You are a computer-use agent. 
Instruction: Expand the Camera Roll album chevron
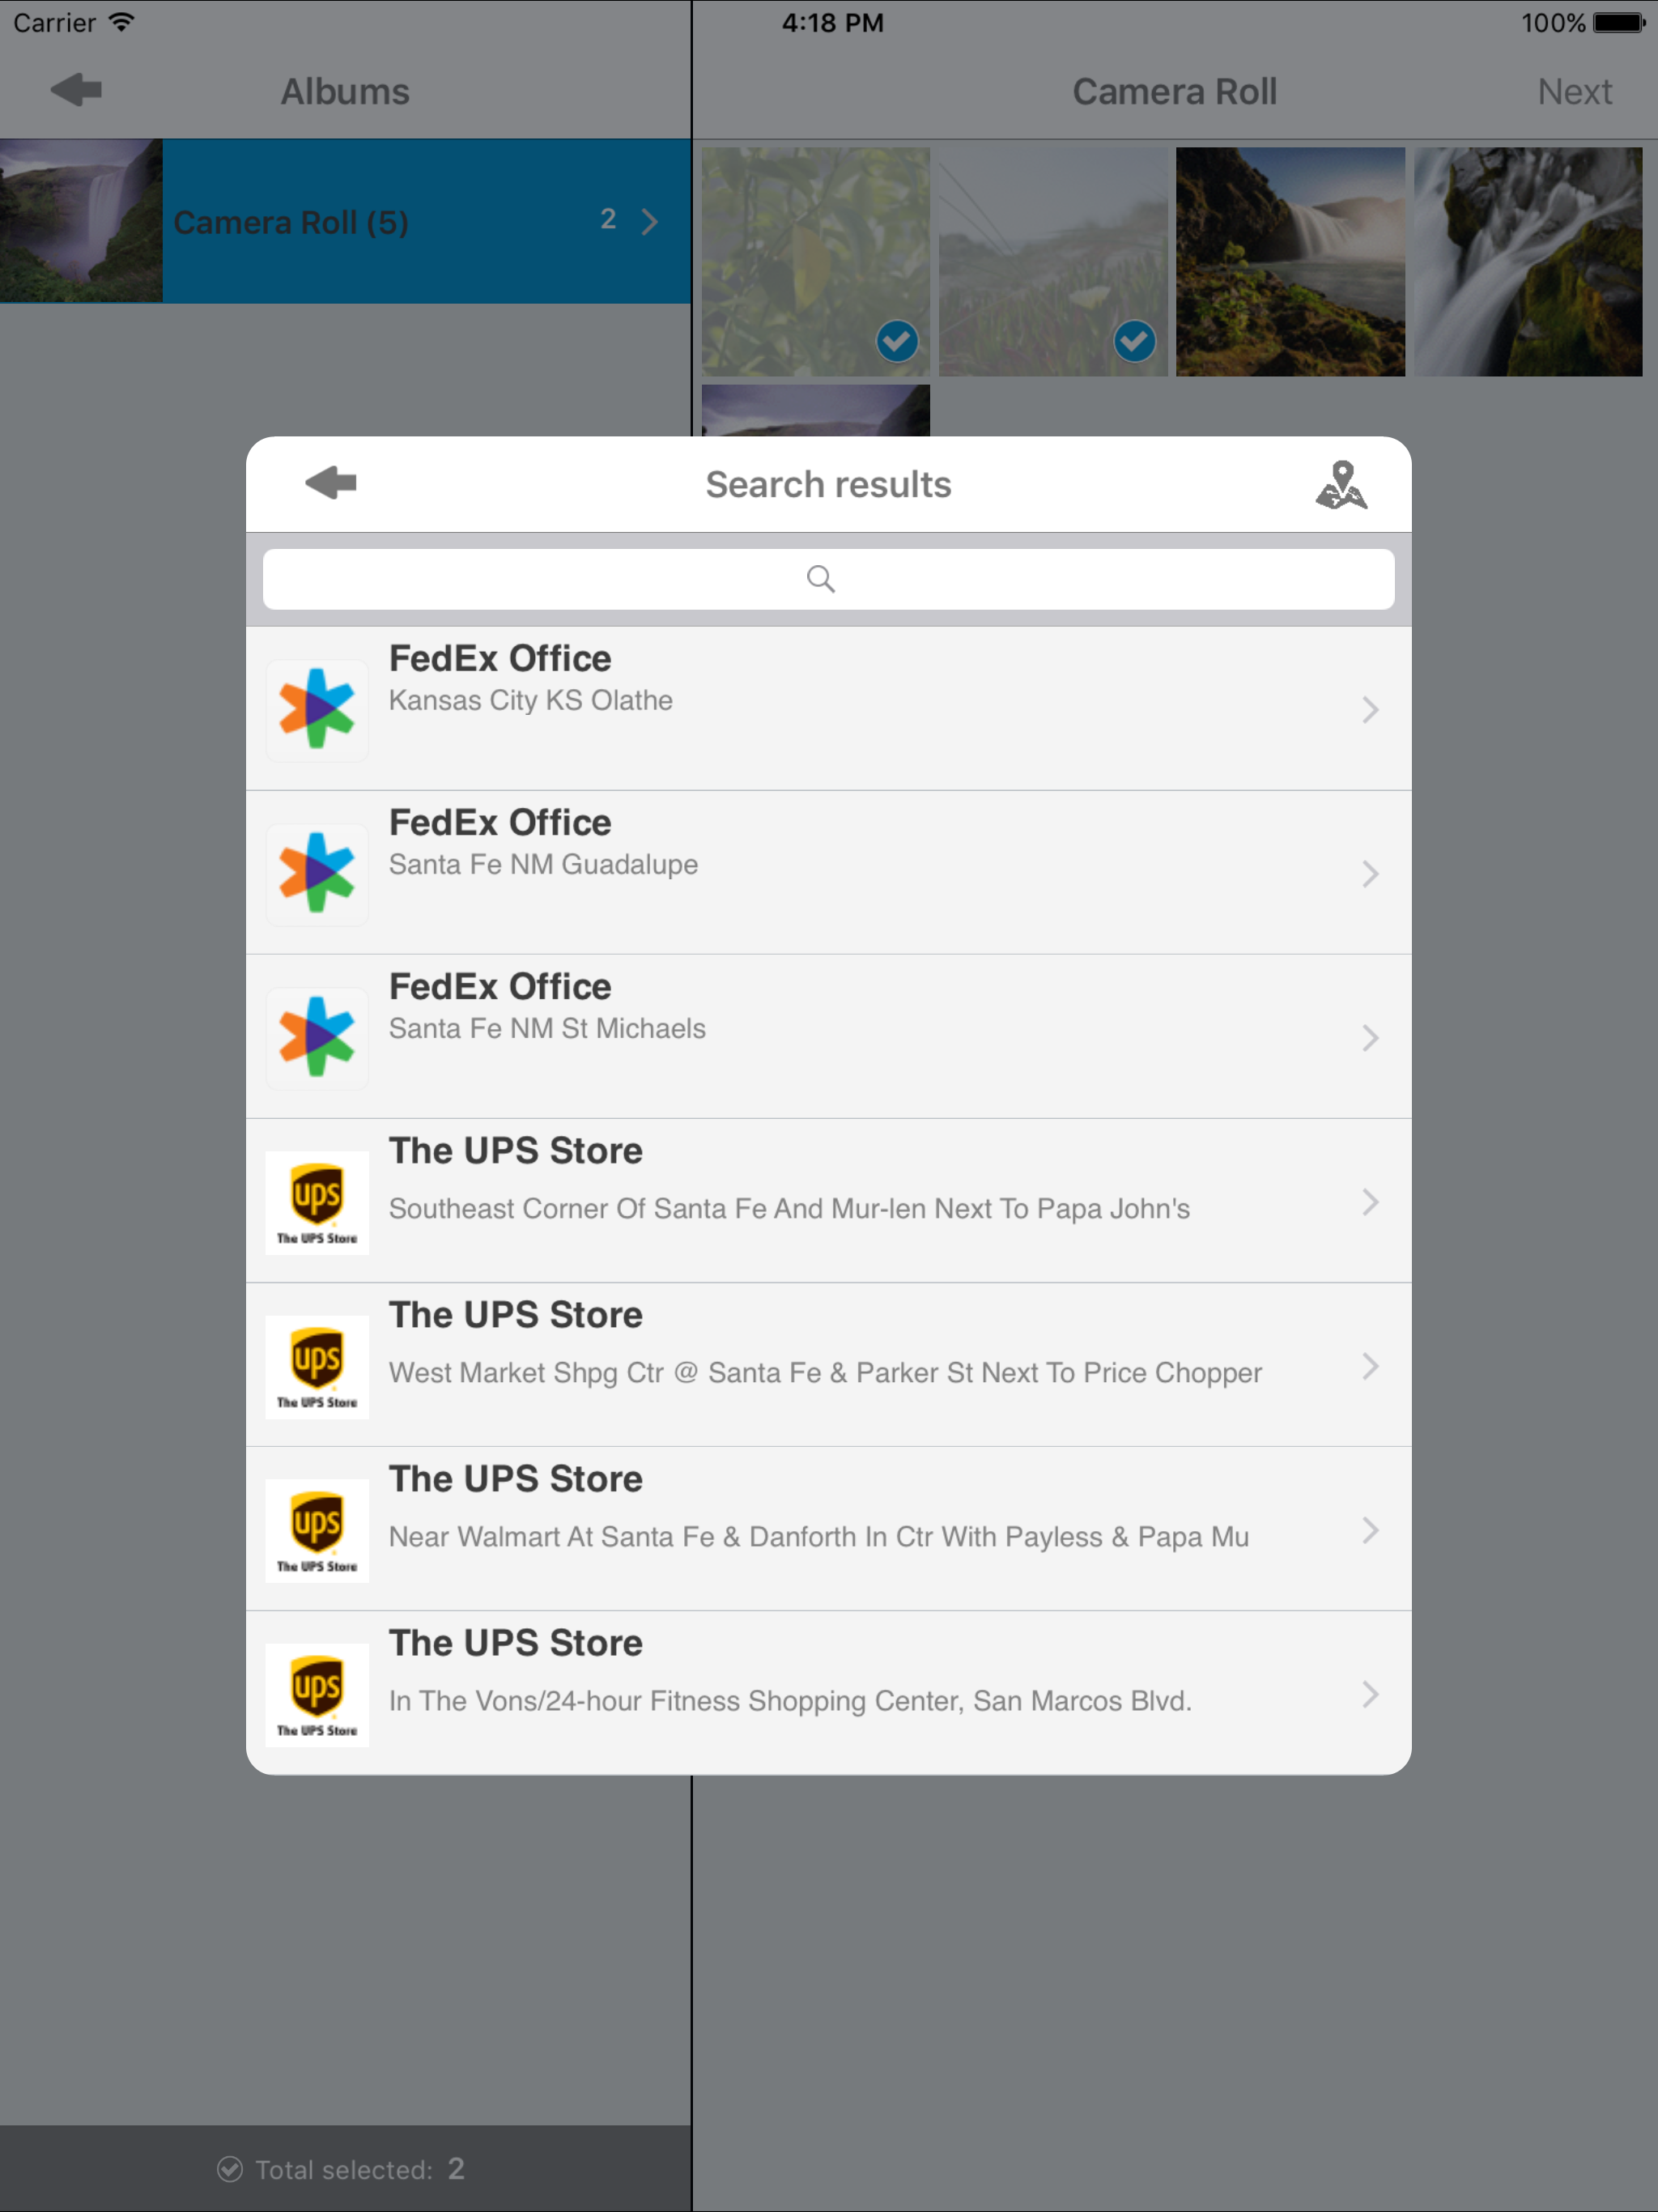click(x=650, y=221)
